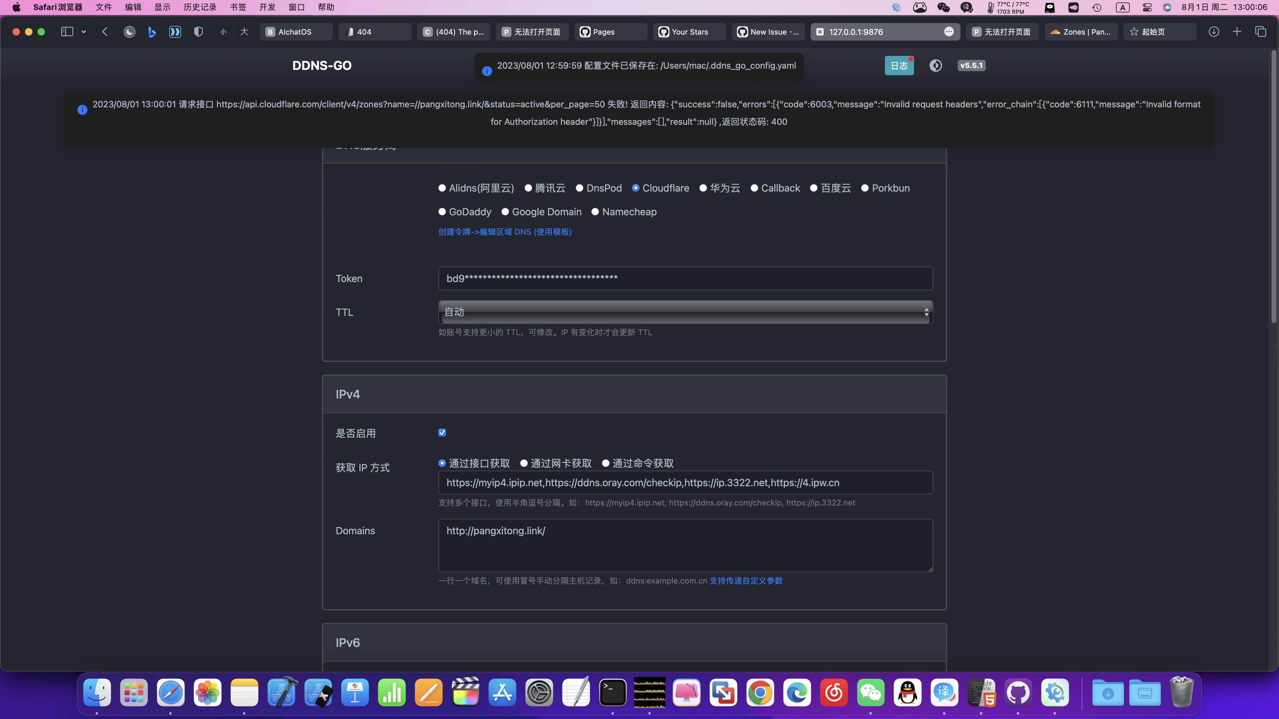
Task: Show the Safari sidebar
Action: pyautogui.click(x=67, y=31)
